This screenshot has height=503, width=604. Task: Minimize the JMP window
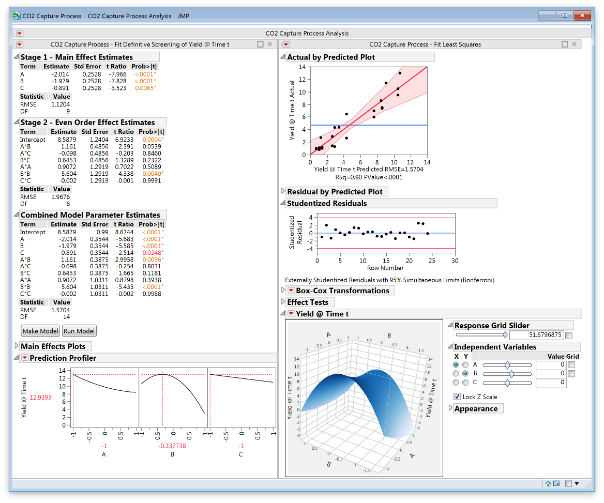click(547, 16)
